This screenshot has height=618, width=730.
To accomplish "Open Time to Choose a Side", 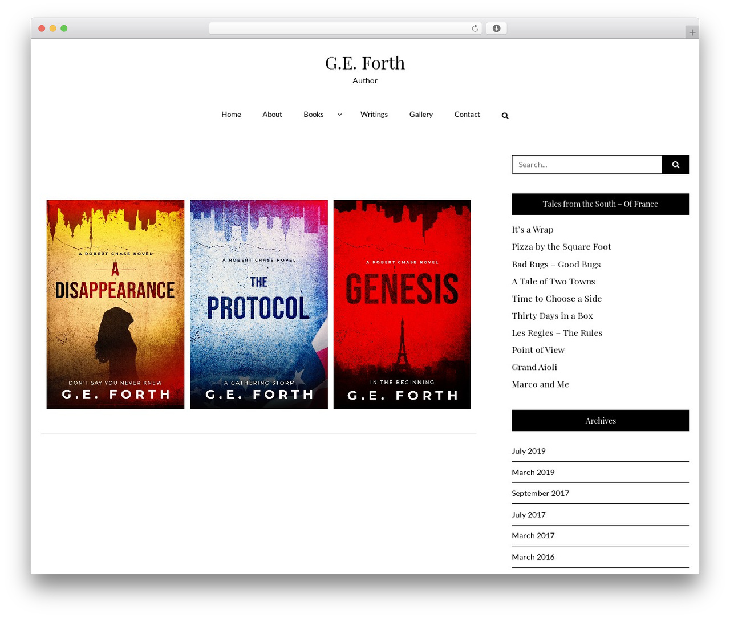I will 557,299.
